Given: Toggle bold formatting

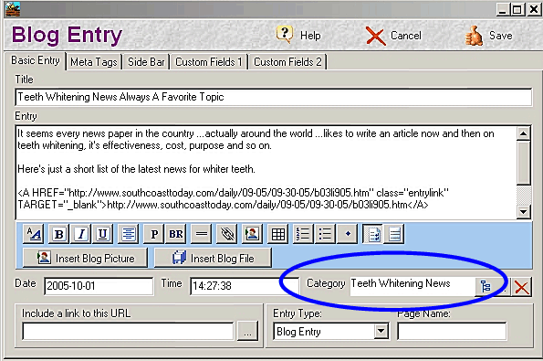Looking at the screenshot, I should point(59,234).
